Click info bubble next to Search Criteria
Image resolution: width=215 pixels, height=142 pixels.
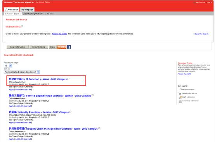[22, 26]
